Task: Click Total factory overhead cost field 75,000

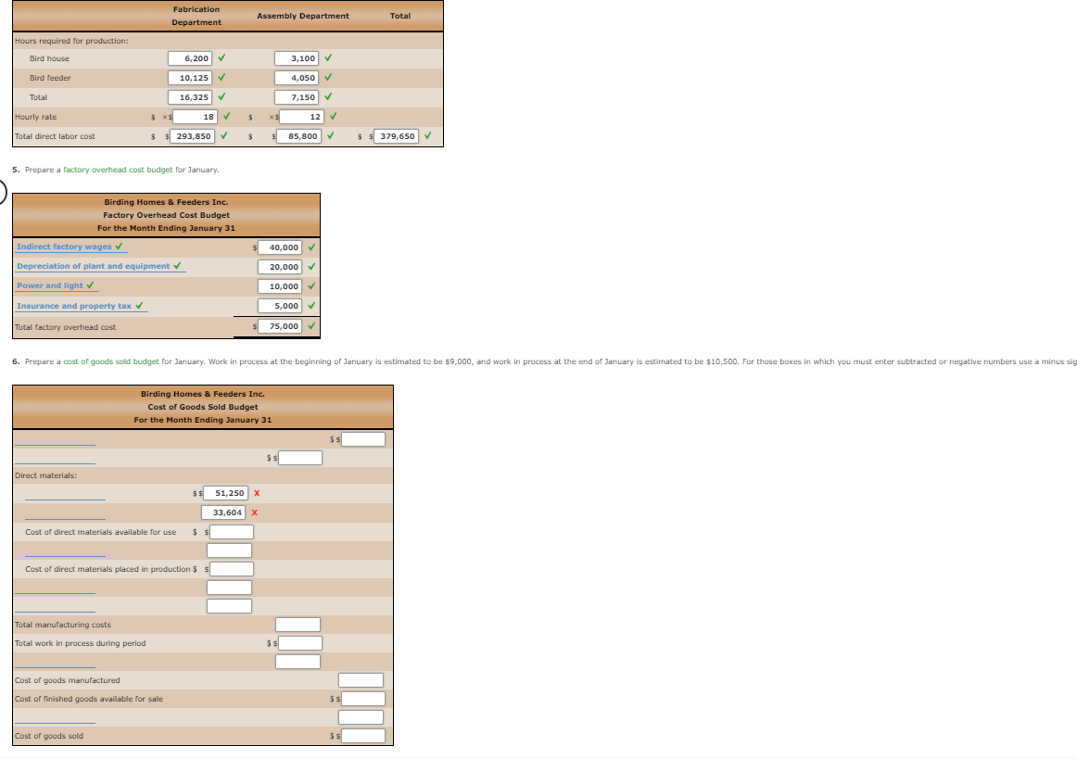Action: pyautogui.click(x=280, y=326)
